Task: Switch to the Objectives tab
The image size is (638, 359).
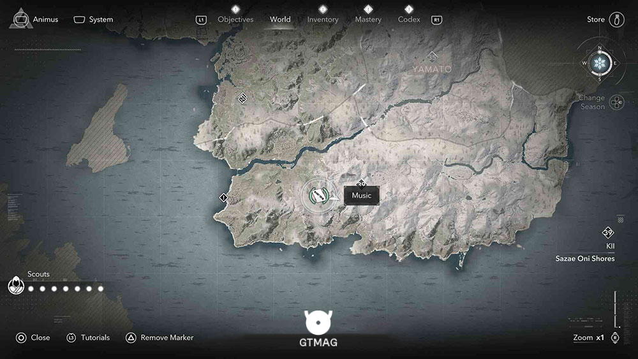Action: (x=235, y=20)
